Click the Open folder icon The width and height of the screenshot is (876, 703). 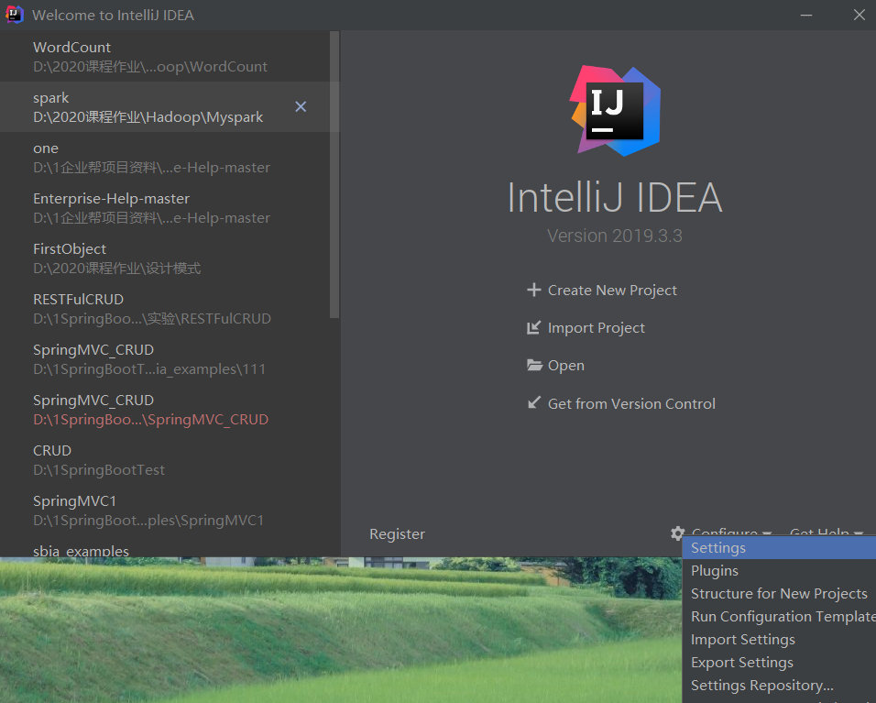534,365
